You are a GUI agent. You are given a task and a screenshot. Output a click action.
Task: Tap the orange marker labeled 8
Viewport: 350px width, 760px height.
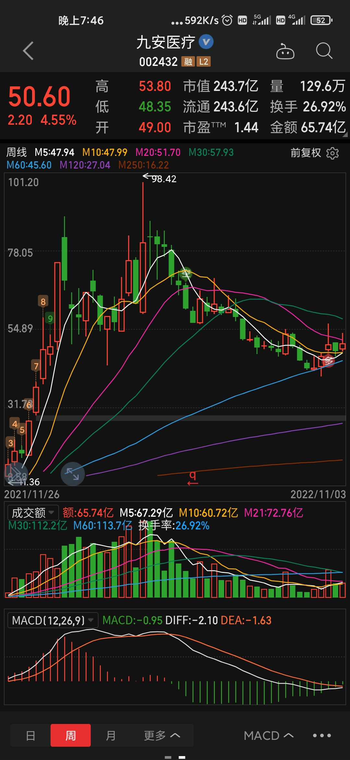pyautogui.click(x=43, y=301)
